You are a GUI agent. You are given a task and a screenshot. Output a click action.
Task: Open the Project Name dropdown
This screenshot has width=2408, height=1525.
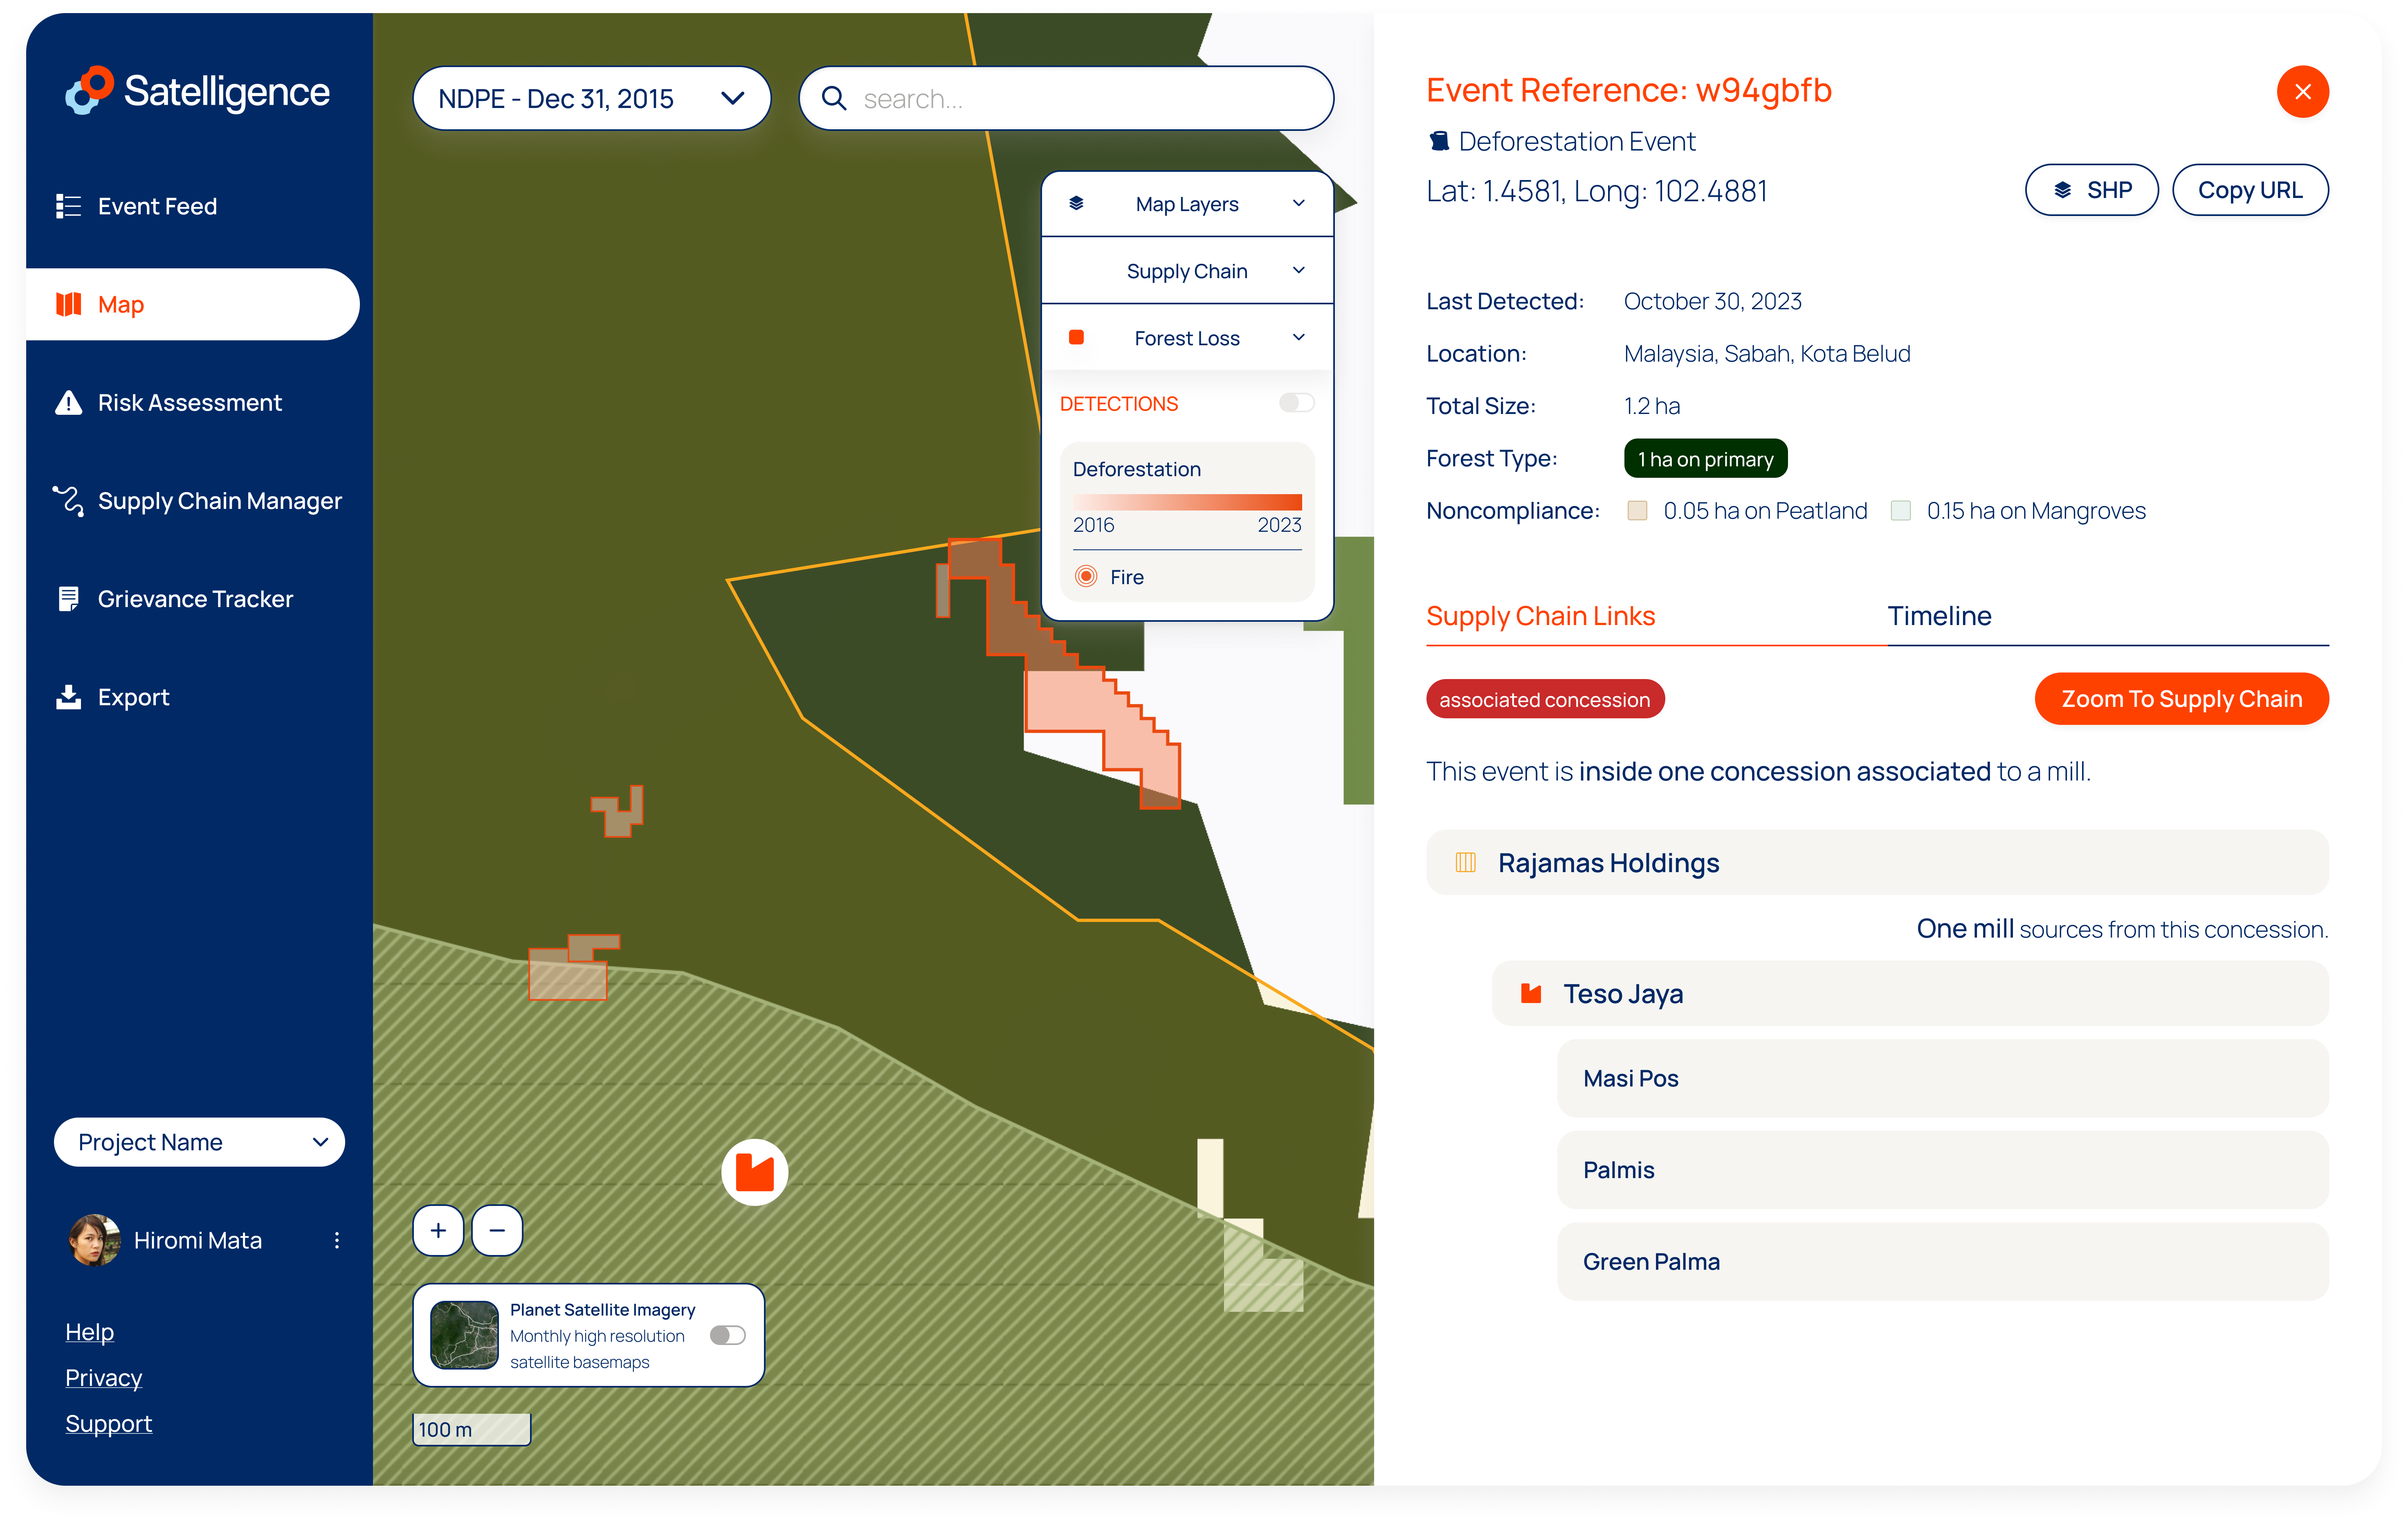[199, 1142]
